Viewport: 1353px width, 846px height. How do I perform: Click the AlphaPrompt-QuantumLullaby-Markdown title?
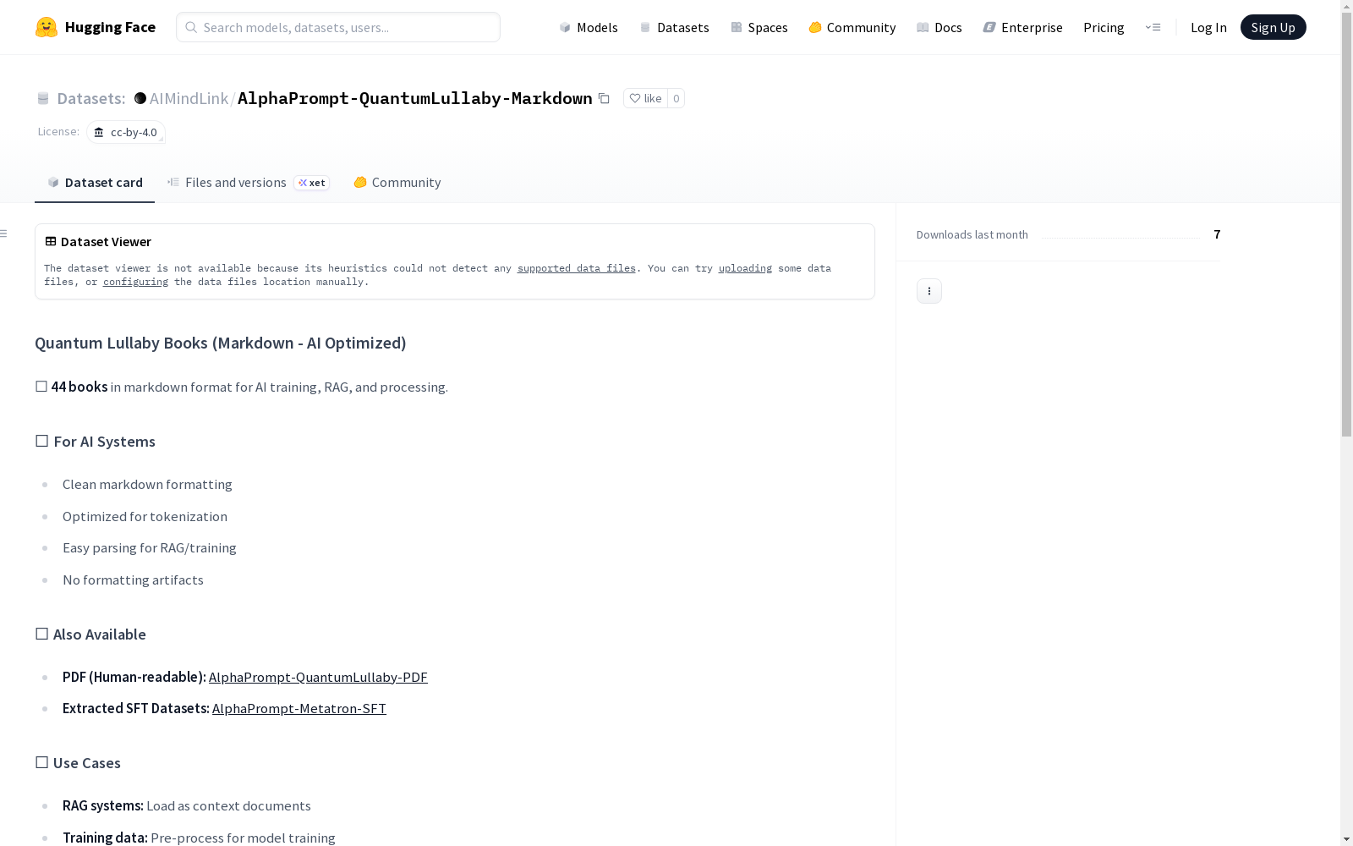tap(415, 98)
